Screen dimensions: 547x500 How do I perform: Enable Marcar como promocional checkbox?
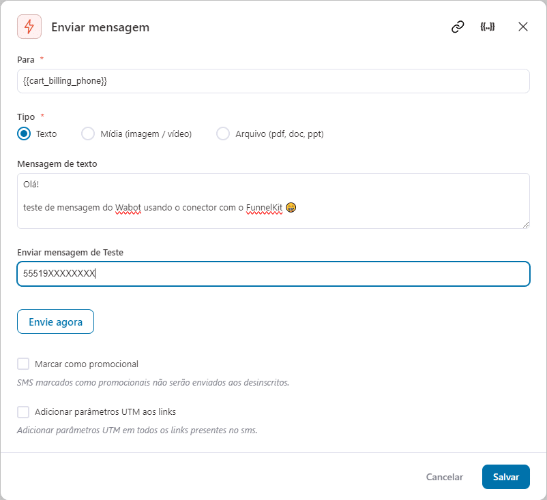click(24, 364)
